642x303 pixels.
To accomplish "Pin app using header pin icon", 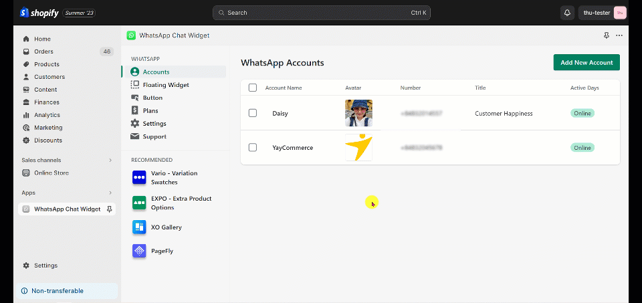I will pyautogui.click(x=607, y=35).
